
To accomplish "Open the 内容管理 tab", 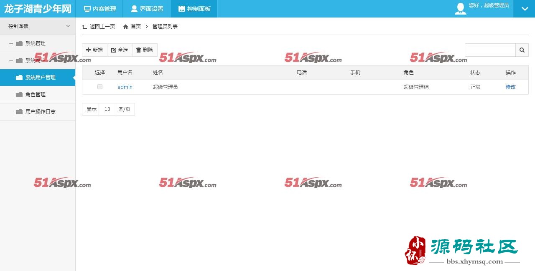I will [99, 9].
